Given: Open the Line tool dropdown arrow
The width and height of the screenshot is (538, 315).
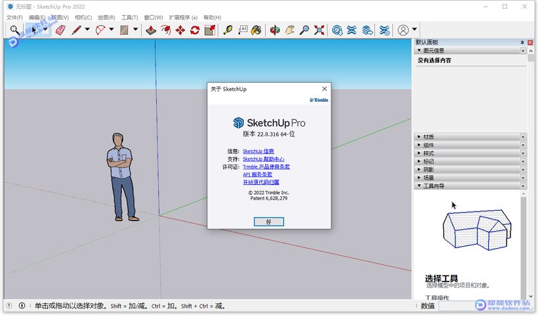Looking at the screenshot, I should pos(87,30).
